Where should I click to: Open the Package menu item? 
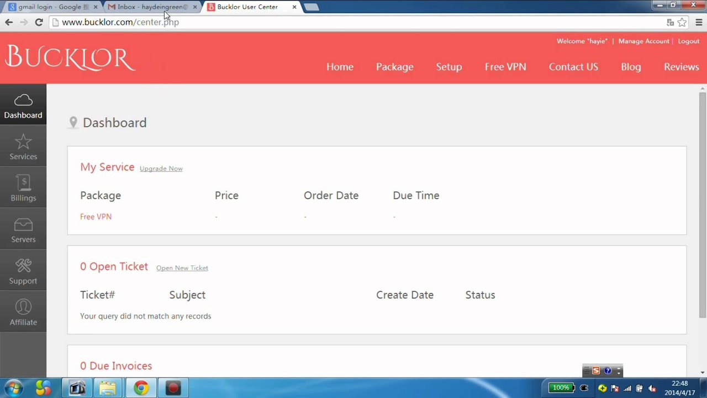[x=394, y=67]
